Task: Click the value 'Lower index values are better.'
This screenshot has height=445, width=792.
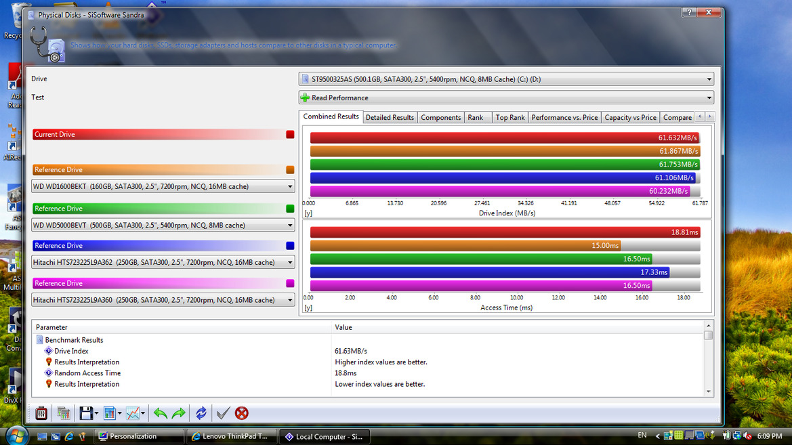Action: pos(380,384)
